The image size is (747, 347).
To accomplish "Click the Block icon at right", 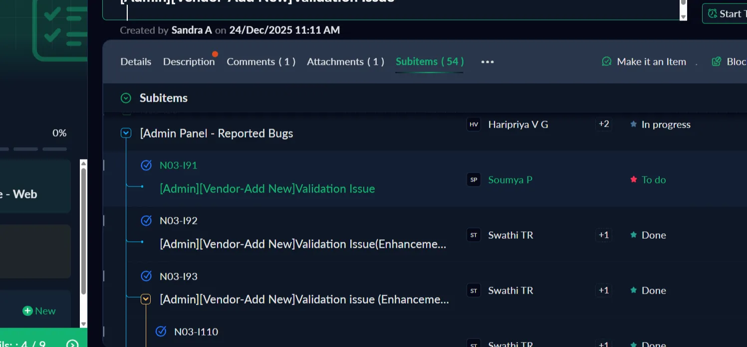I will (717, 62).
